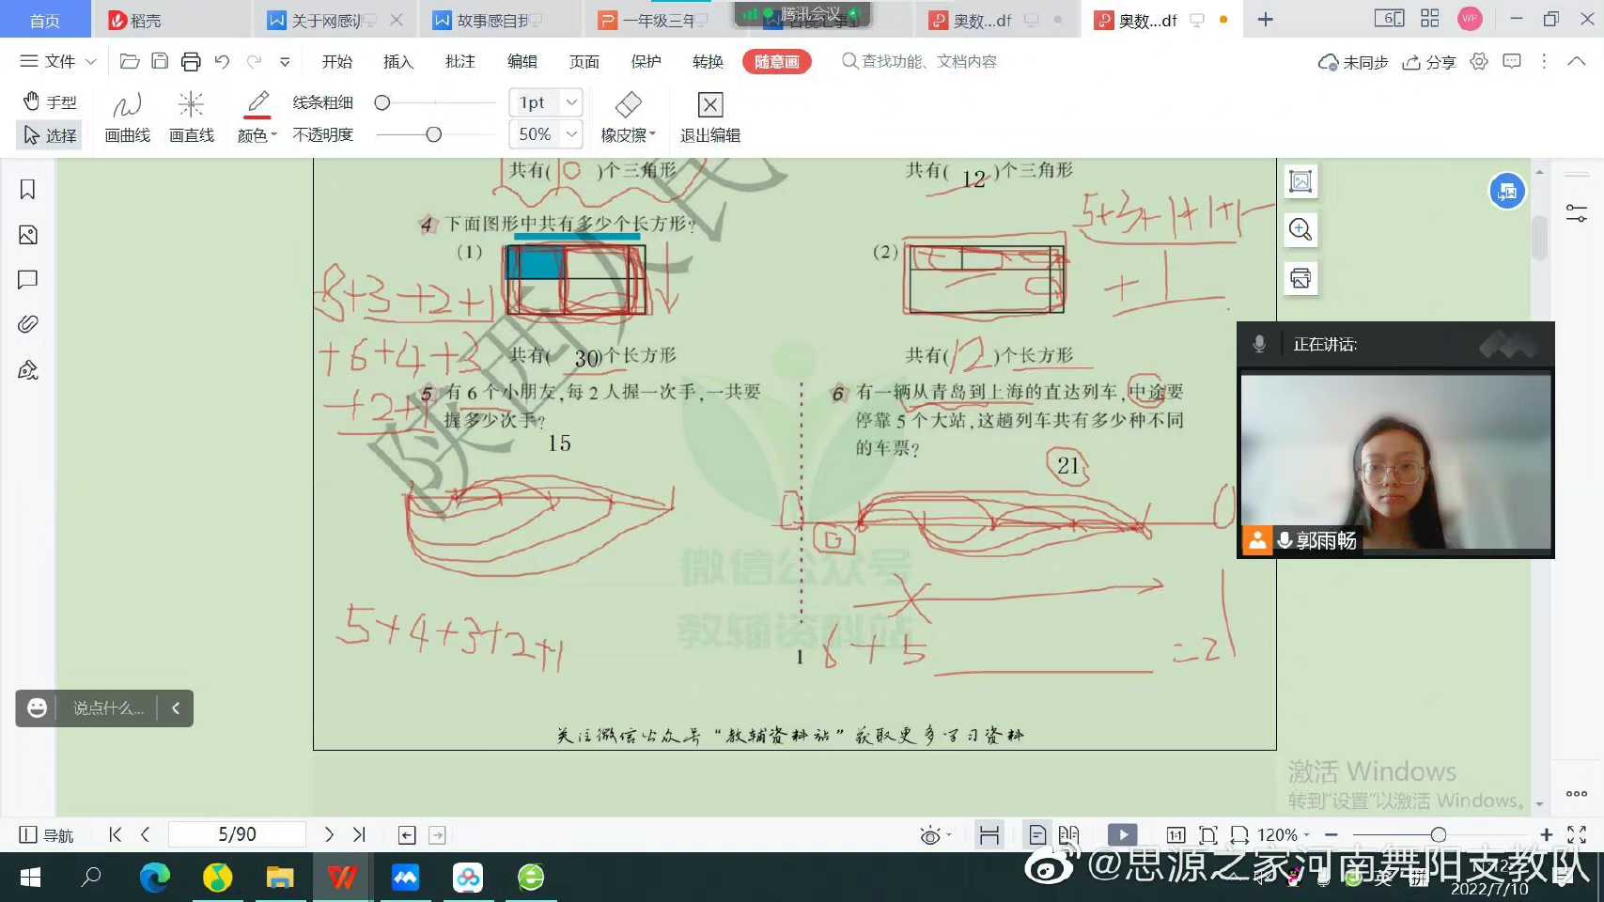Redo the last action
Viewport: 1604px width, 902px height.
[254, 62]
